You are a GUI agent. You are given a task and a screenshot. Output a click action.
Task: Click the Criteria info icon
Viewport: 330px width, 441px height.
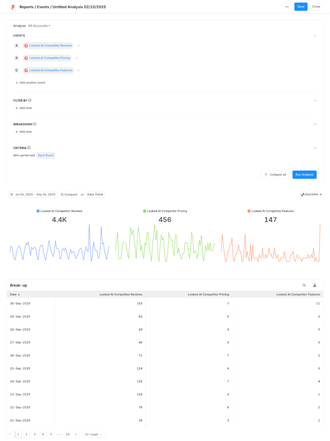pos(29,148)
